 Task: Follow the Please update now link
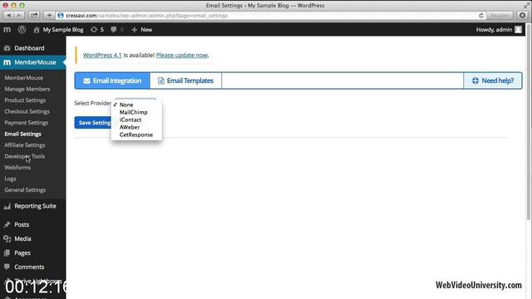182,55
